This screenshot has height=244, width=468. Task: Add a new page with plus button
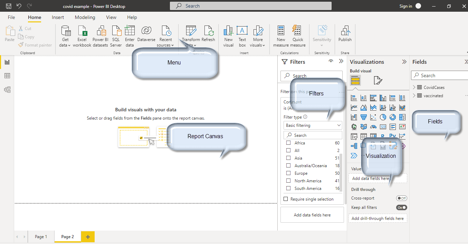[x=88, y=237]
